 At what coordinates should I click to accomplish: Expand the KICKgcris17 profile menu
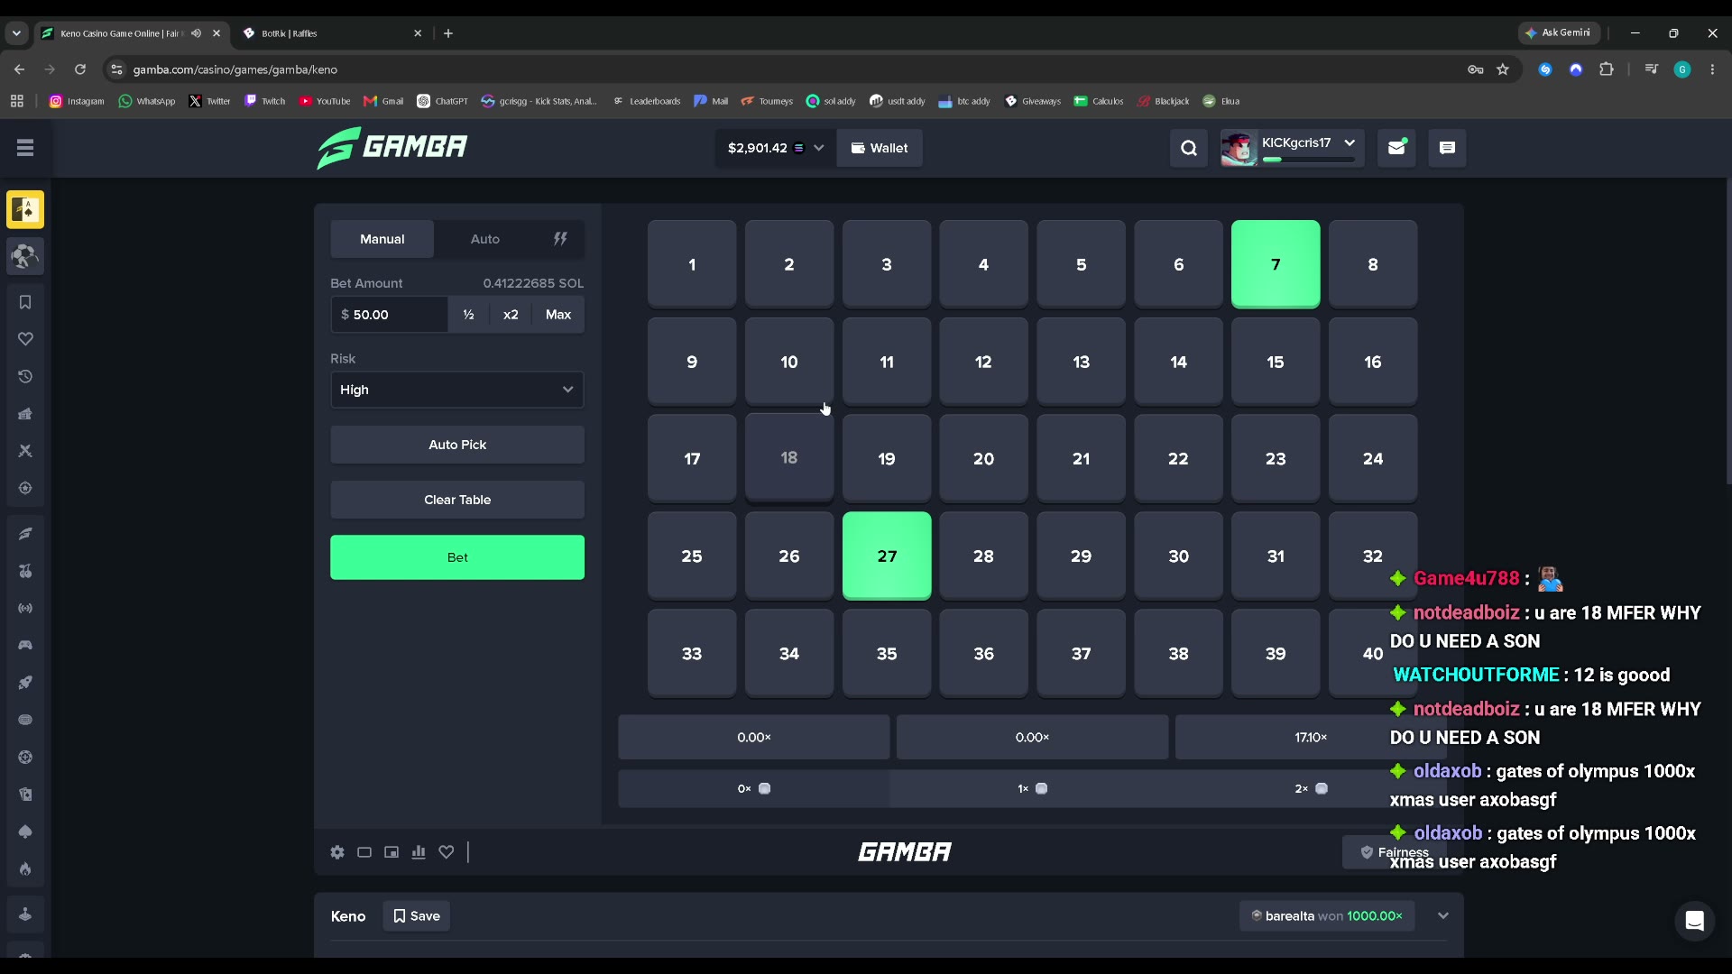coord(1350,142)
